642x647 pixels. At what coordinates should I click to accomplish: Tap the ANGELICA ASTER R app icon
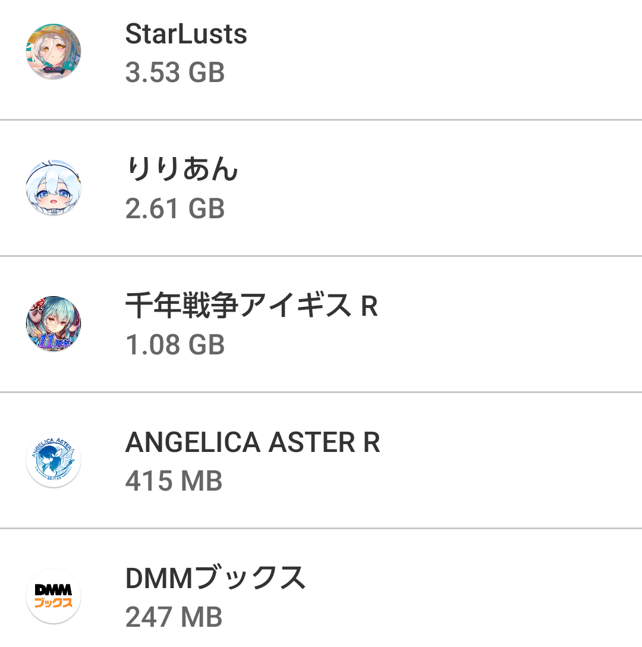coord(53,460)
